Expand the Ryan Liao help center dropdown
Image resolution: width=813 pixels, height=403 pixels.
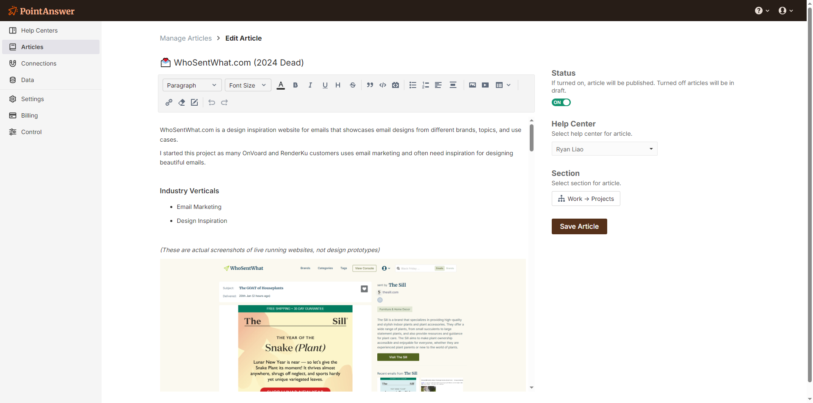[x=604, y=149]
